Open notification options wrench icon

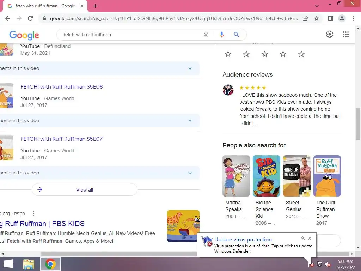303,238
